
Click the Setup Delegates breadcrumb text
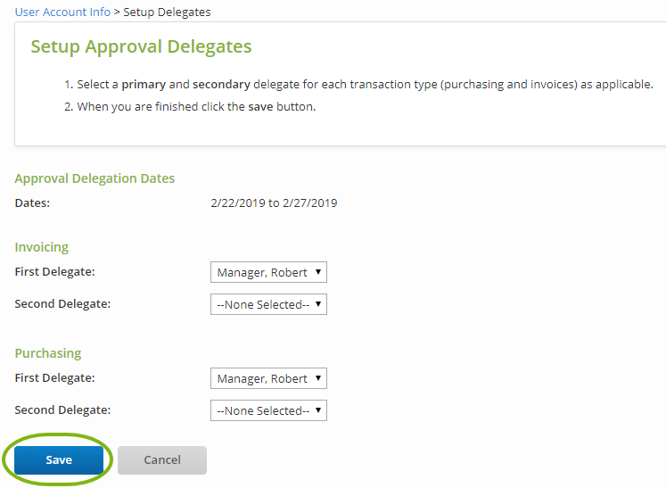tap(167, 12)
